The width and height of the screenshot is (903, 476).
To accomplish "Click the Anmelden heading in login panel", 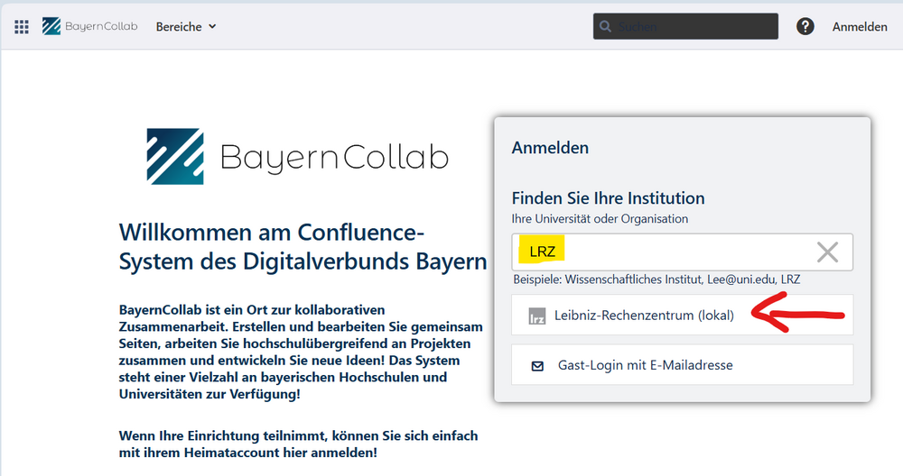I will tap(550, 148).
